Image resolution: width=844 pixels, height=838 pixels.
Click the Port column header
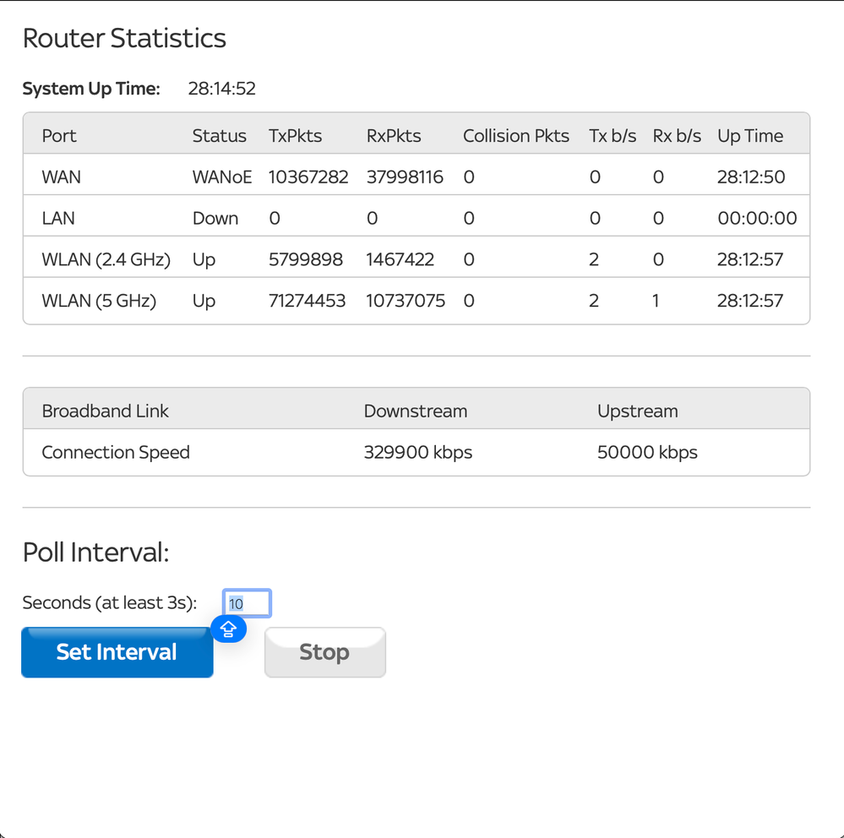pyautogui.click(x=59, y=136)
